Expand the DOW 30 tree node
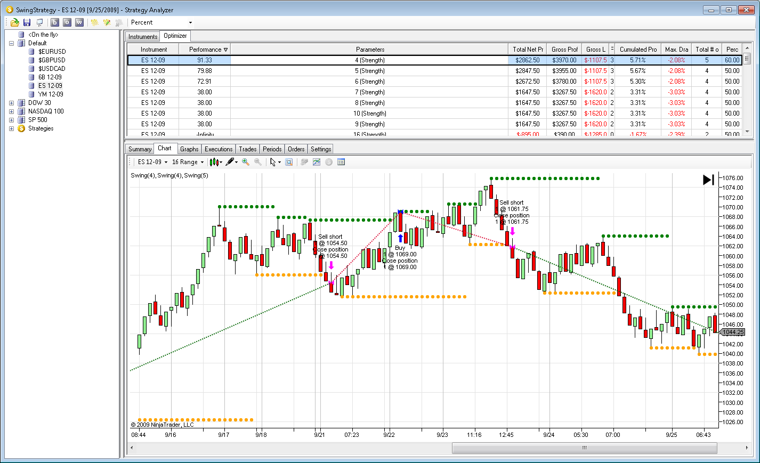Screen dimensions: 760x463 pos(11,103)
